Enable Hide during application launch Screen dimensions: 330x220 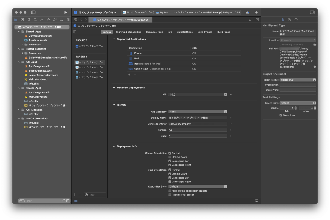tap(170, 191)
